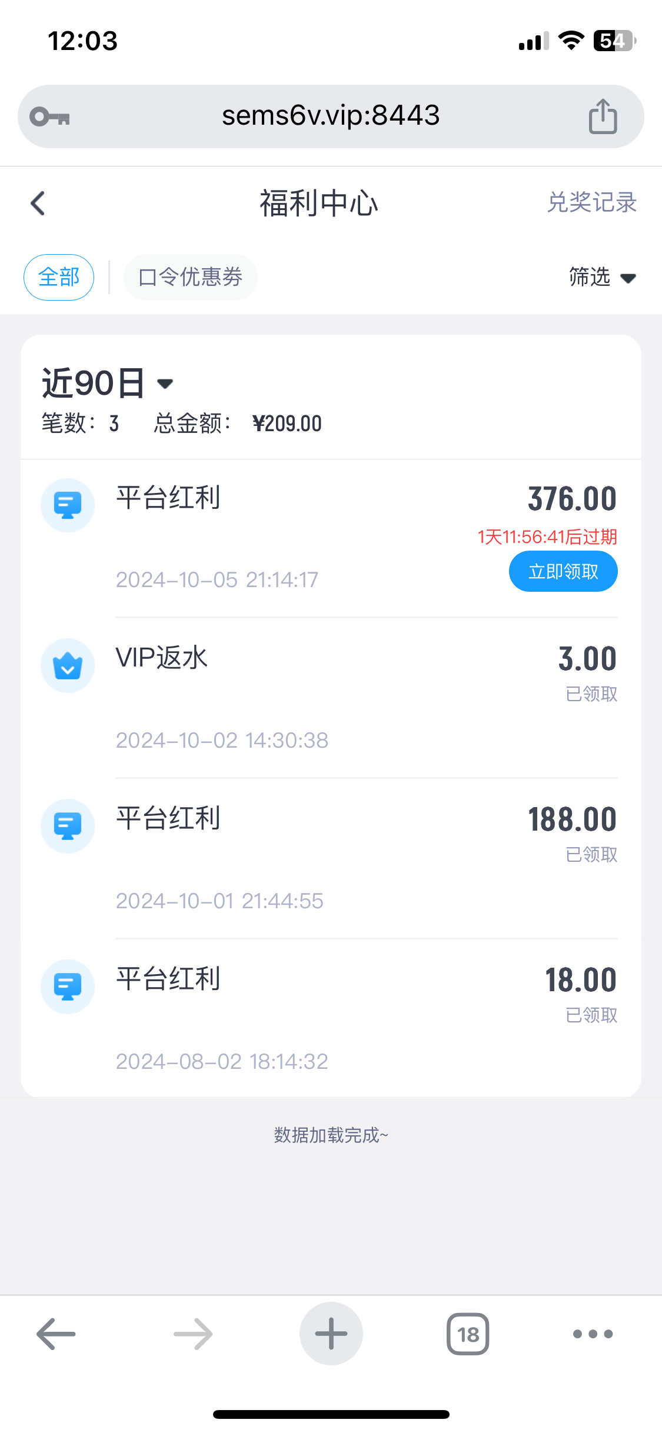Tap the 平台红利 icon dated 2024-10-05

coord(68,505)
